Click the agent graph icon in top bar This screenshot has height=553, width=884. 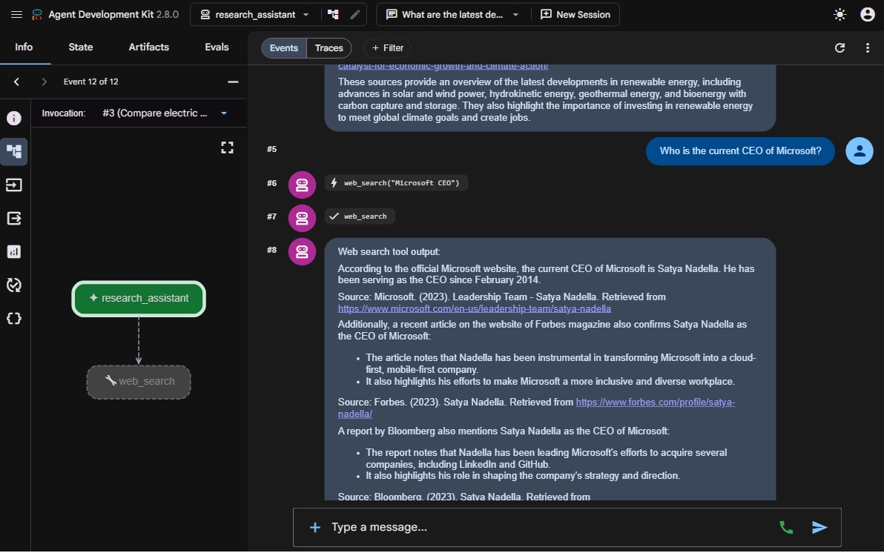coord(333,15)
